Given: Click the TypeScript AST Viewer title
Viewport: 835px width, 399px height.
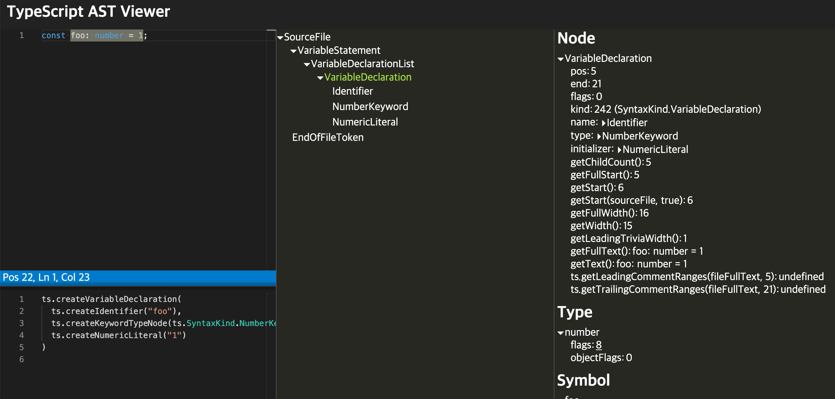Looking at the screenshot, I should tap(88, 11).
